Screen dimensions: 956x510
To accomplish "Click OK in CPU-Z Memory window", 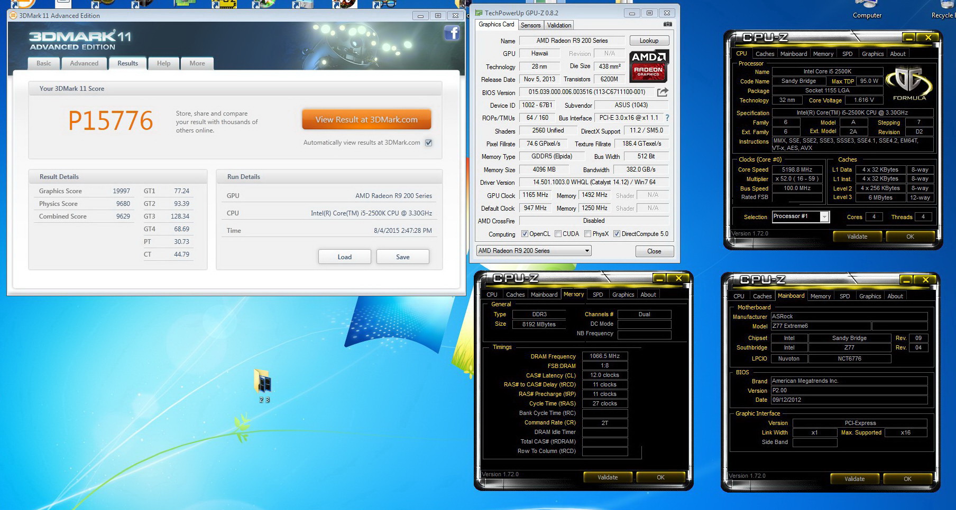I will [x=660, y=477].
